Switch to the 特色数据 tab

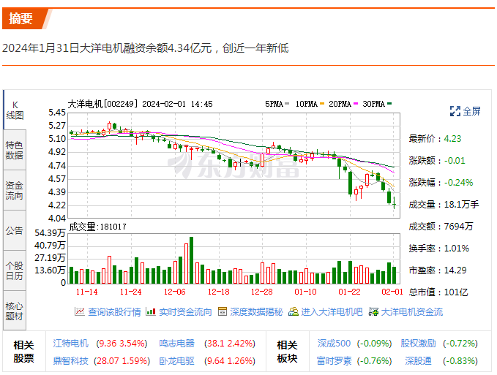15,150
